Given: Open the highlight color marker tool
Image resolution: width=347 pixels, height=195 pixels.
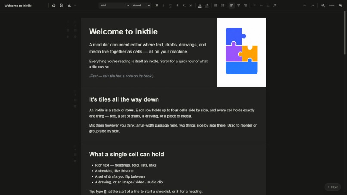Looking at the screenshot, I should (207, 6).
